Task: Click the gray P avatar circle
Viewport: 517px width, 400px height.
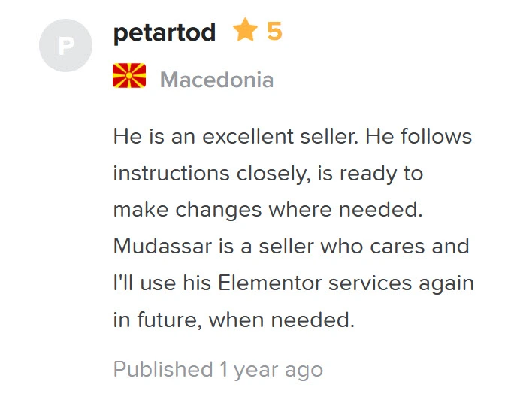Action: 65,45
